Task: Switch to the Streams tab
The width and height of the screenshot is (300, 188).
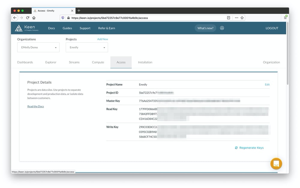Action: pyautogui.click(x=74, y=62)
